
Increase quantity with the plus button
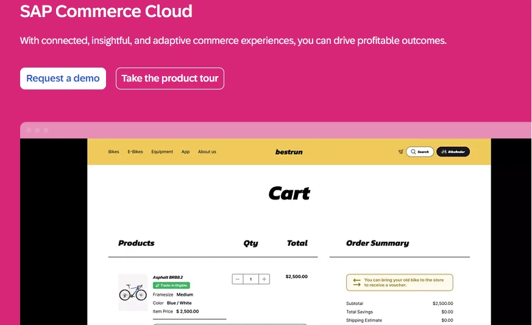264,279
